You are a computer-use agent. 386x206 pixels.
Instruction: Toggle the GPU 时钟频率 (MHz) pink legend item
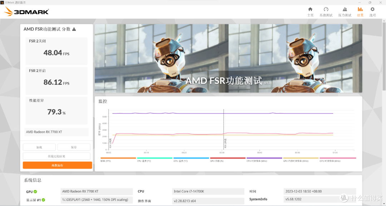pyautogui.click(x=337, y=160)
